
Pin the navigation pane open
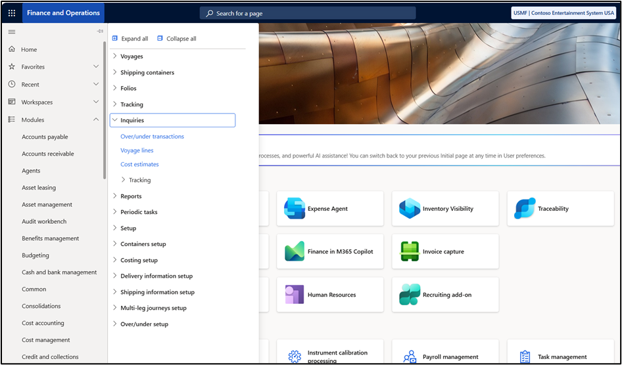click(100, 32)
